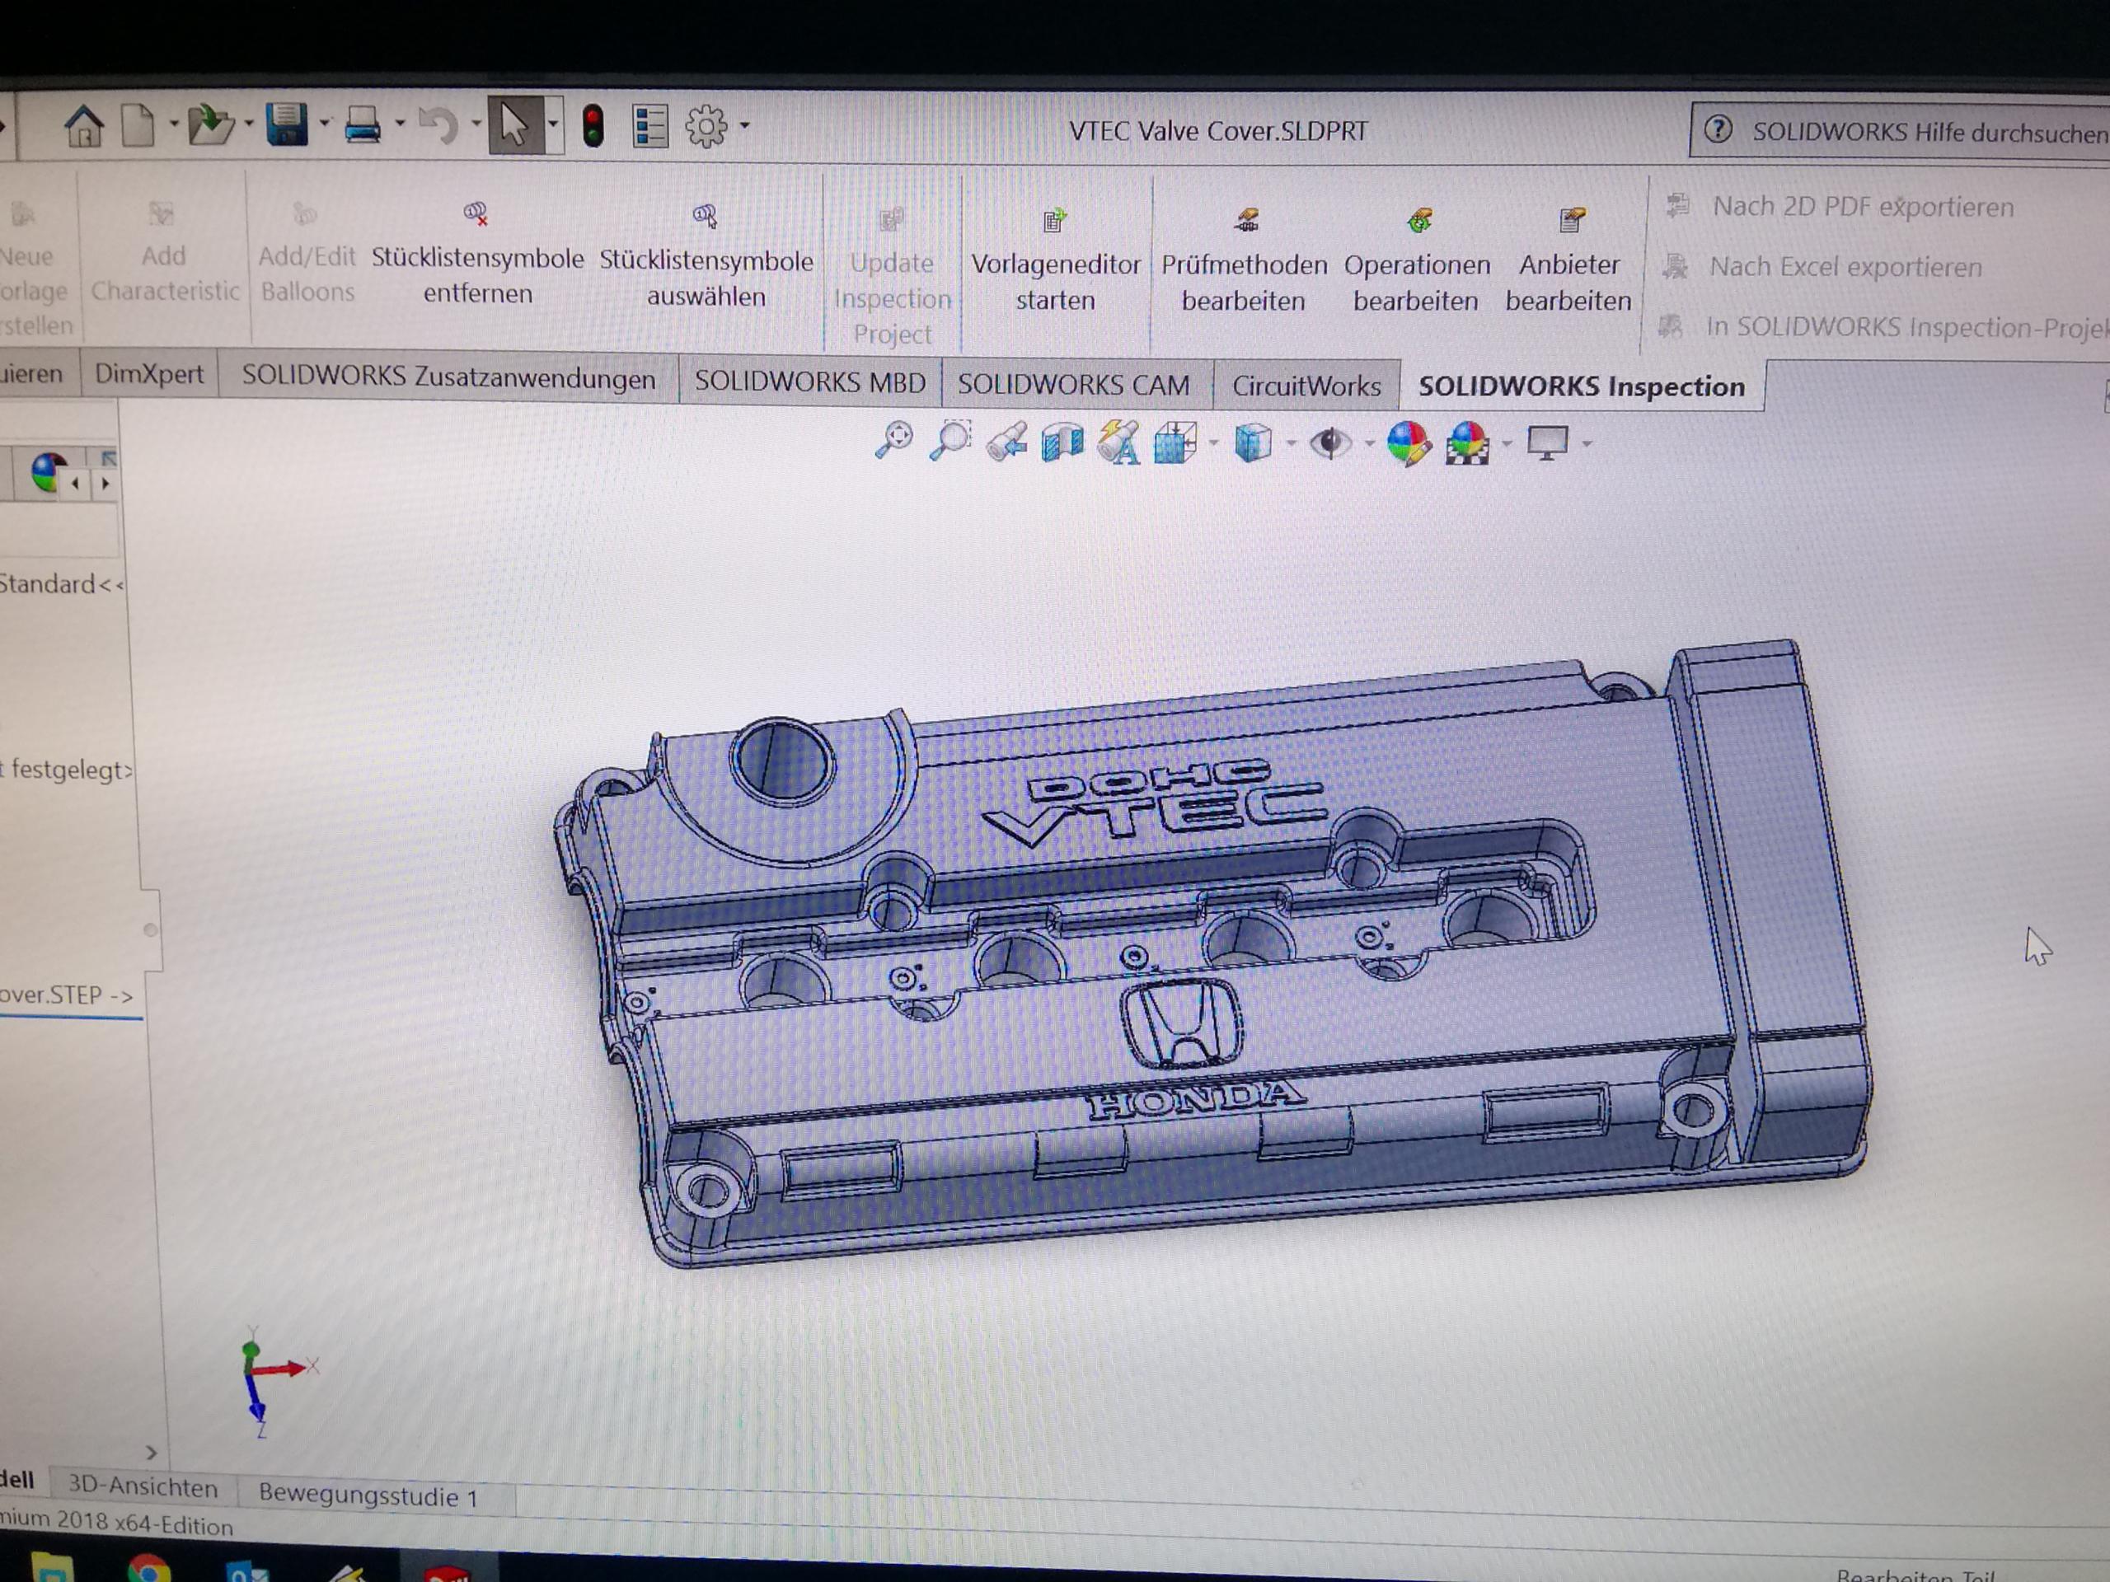Click Section View icon
Image resolution: width=2110 pixels, height=1582 pixels.
click(x=1062, y=442)
